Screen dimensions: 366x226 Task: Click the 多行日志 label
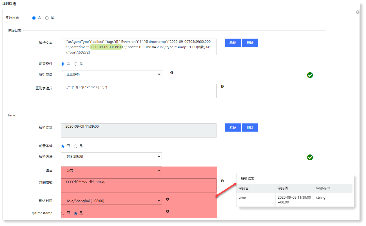12,18
